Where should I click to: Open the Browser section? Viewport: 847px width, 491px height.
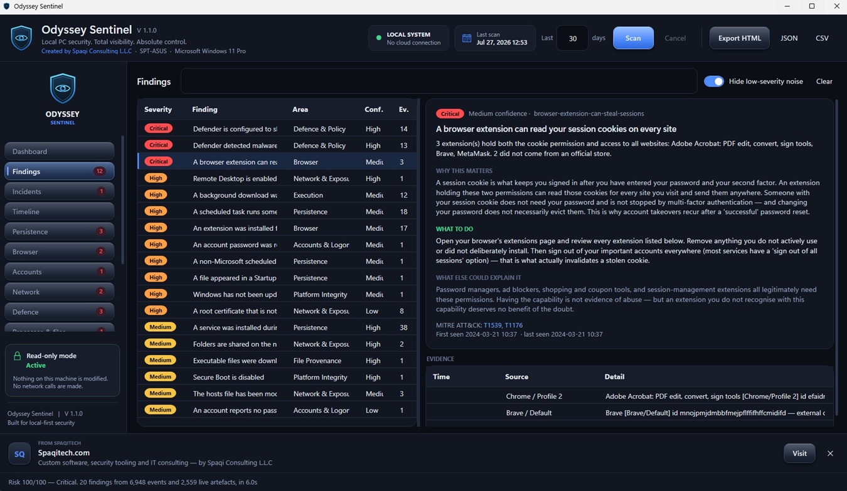(x=60, y=251)
